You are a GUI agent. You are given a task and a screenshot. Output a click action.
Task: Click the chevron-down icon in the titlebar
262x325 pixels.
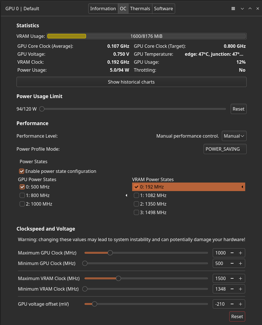point(242,9)
